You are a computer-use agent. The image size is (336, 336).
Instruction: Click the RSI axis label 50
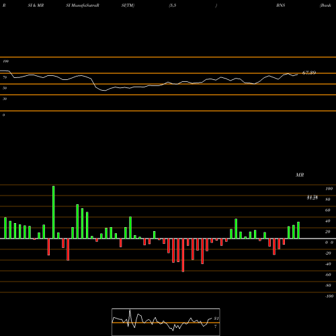click(5, 88)
